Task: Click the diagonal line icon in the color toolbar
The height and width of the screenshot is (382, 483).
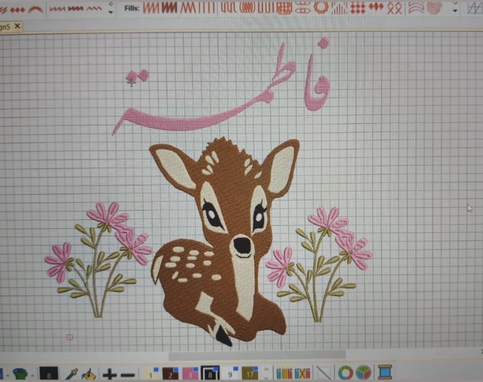Action: point(323,373)
